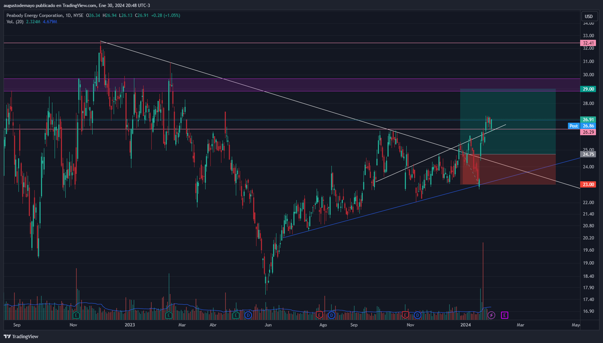Image resolution: width=603 pixels, height=343 pixels.
Task: Open the red earnings E marker before Nov 2023
Action: pyautogui.click(x=405, y=315)
